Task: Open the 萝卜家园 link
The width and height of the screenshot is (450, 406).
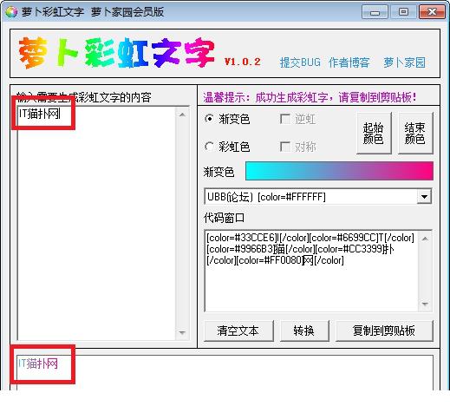Action: [x=404, y=62]
